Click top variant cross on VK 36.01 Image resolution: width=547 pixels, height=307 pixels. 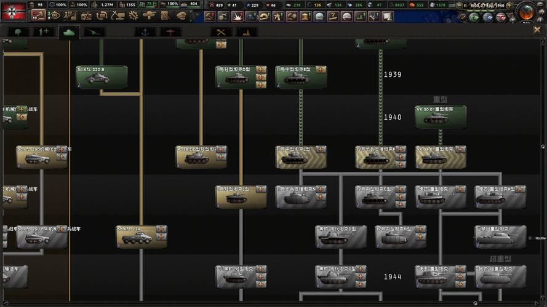coord(460,149)
